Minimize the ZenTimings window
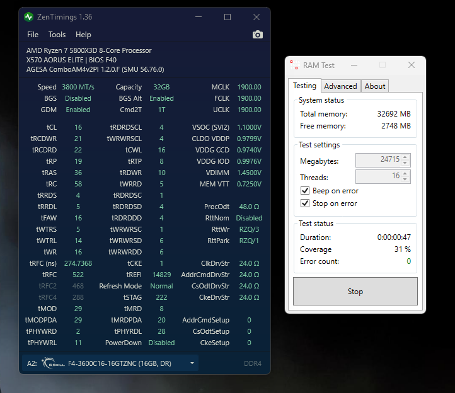The width and height of the screenshot is (455, 393). (199, 17)
